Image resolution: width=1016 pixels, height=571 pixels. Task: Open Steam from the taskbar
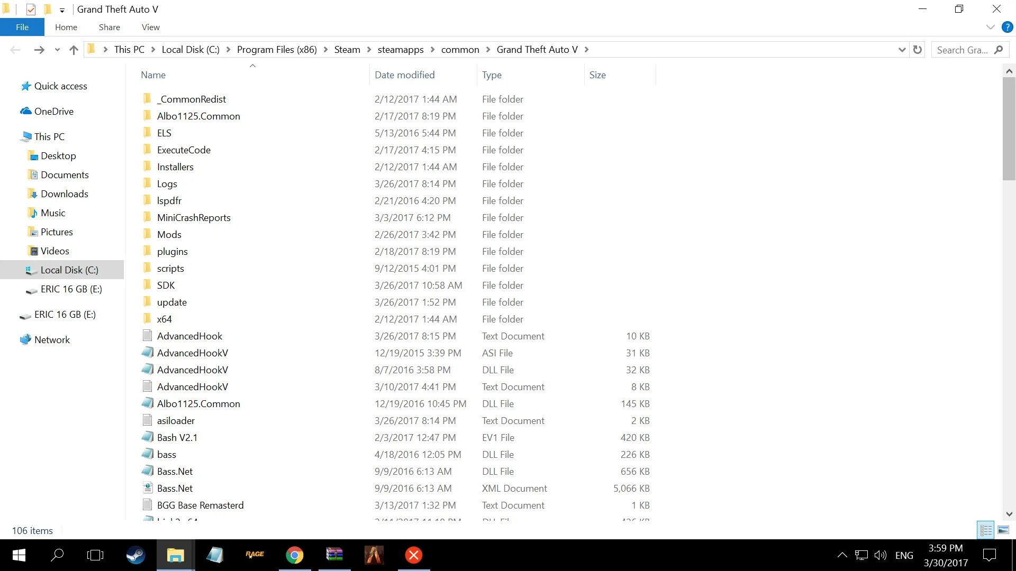(135, 555)
